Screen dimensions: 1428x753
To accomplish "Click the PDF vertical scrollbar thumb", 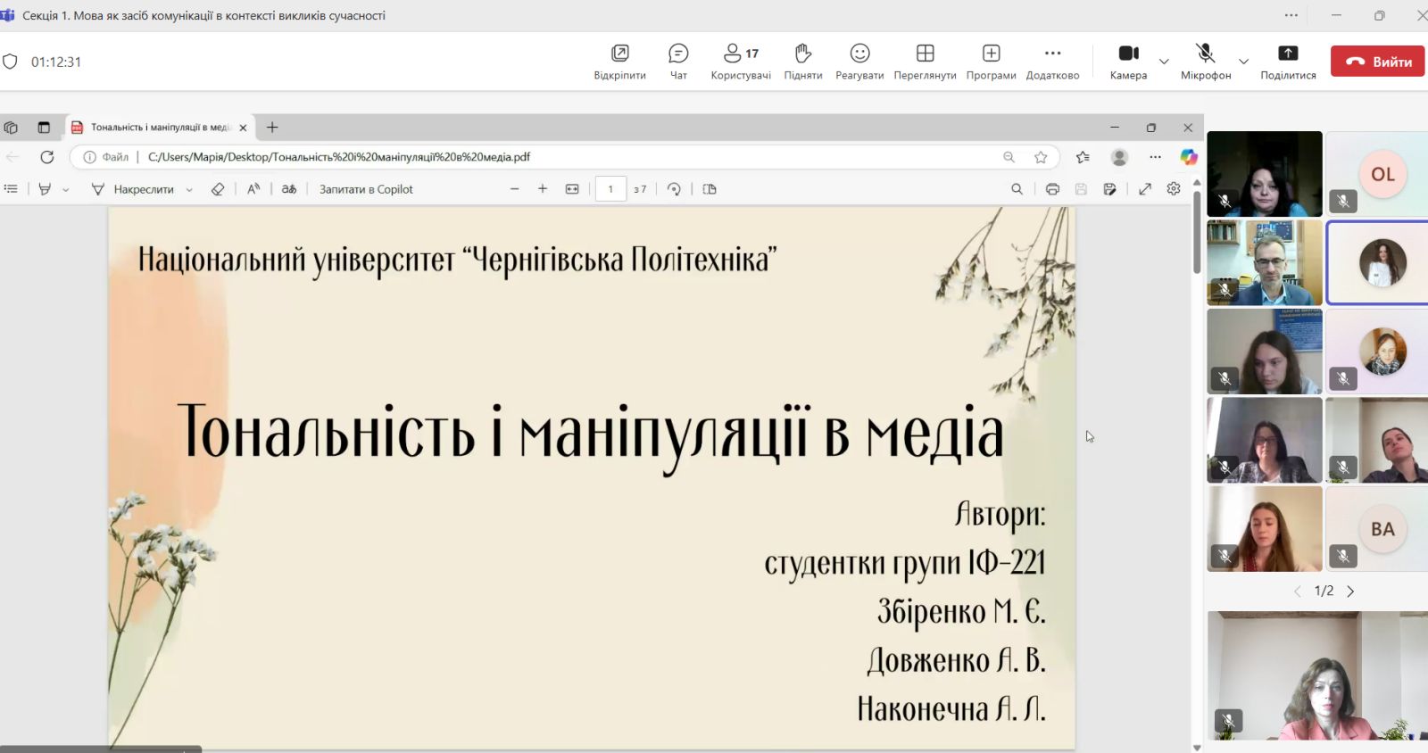I will pos(1196,232).
